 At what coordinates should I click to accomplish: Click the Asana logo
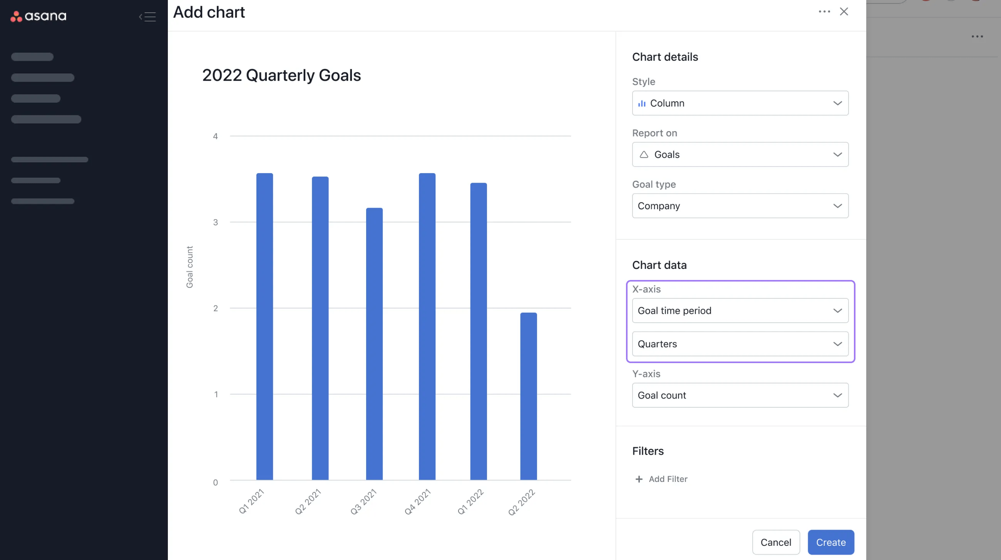click(38, 16)
